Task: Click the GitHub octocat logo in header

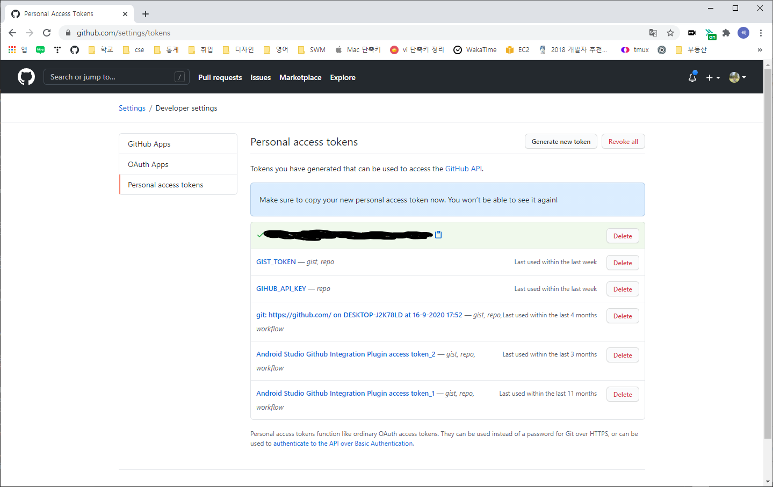Action: (x=26, y=77)
